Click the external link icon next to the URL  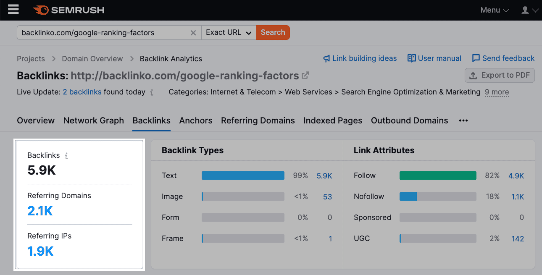305,76
